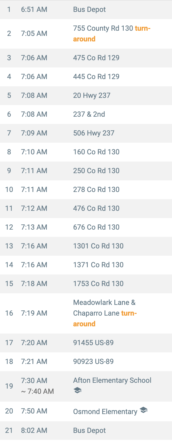The width and height of the screenshot is (172, 443).
Task: Click the 7:11 AM time for stop 9
Action: click(34, 171)
